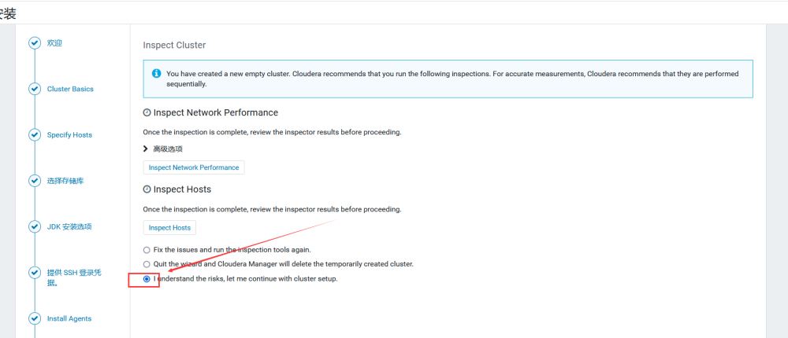Click the Install Agents step checkmark icon
Viewport: 788px width, 338px height.
pyautogui.click(x=34, y=318)
